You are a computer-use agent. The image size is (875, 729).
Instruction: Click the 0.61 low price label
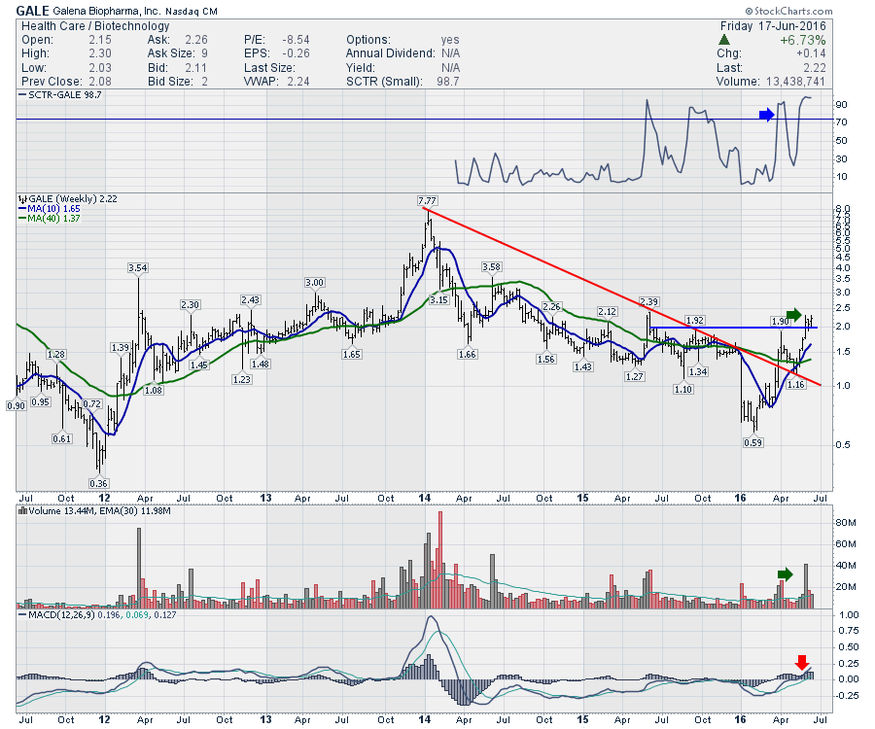pyautogui.click(x=62, y=439)
